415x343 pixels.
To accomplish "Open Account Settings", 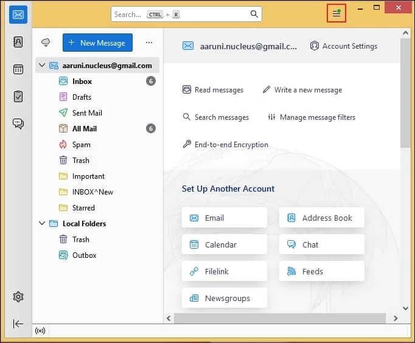I will tap(344, 46).
